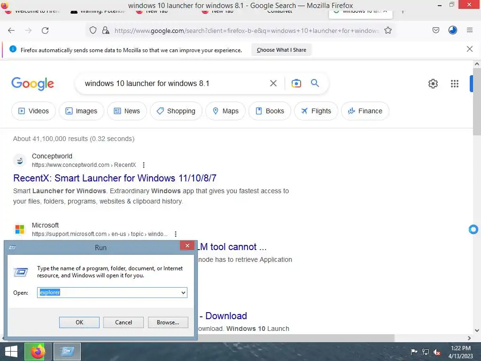The width and height of the screenshot is (481, 361).
Task: Click the Run taskbar icon
Action: (x=67, y=352)
